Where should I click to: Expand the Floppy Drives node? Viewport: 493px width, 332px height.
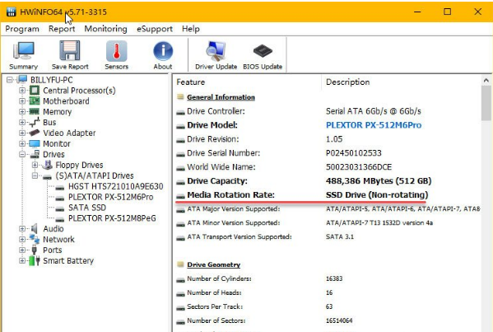(x=35, y=165)
